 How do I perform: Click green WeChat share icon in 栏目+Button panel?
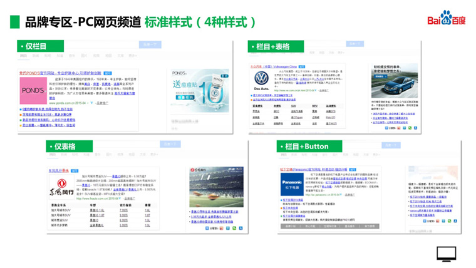[x=449, y=221]
